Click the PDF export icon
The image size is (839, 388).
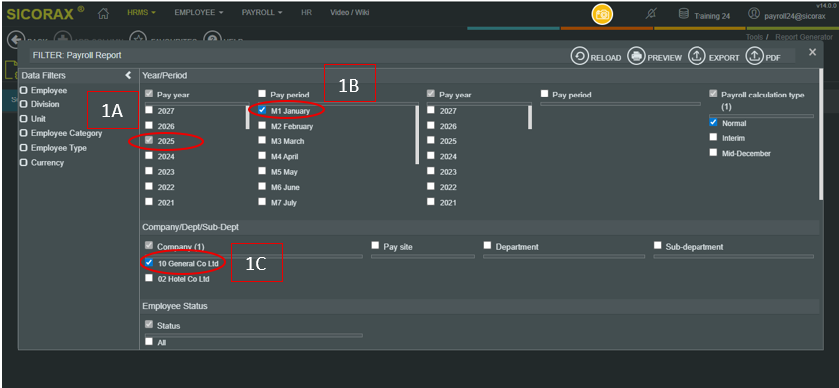tap(754, 56)
